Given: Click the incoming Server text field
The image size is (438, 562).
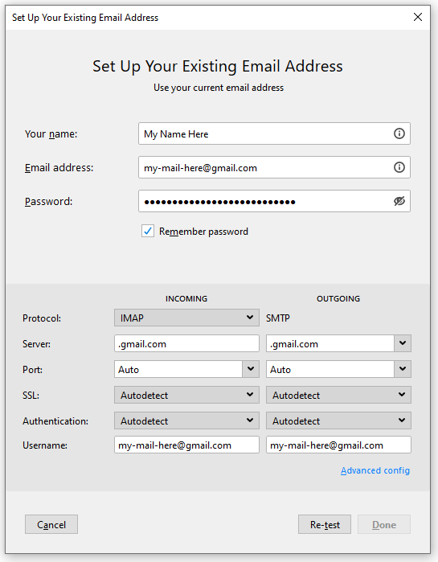Looking at the screenshot, I should click(186, 343).
